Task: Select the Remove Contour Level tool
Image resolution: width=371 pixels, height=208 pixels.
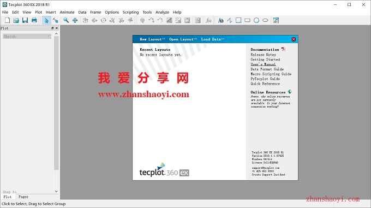Action: (x=178, y=20)
